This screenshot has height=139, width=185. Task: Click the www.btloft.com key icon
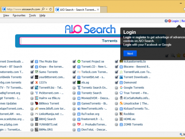click(37, 109)
